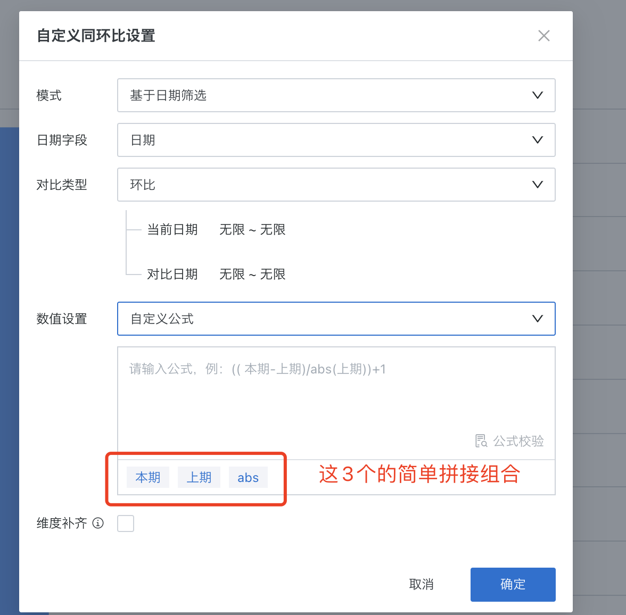Viewport: 626px width, 615px height.
Task: Insert the 上期 tag into formula
Action: click(199, 477)
